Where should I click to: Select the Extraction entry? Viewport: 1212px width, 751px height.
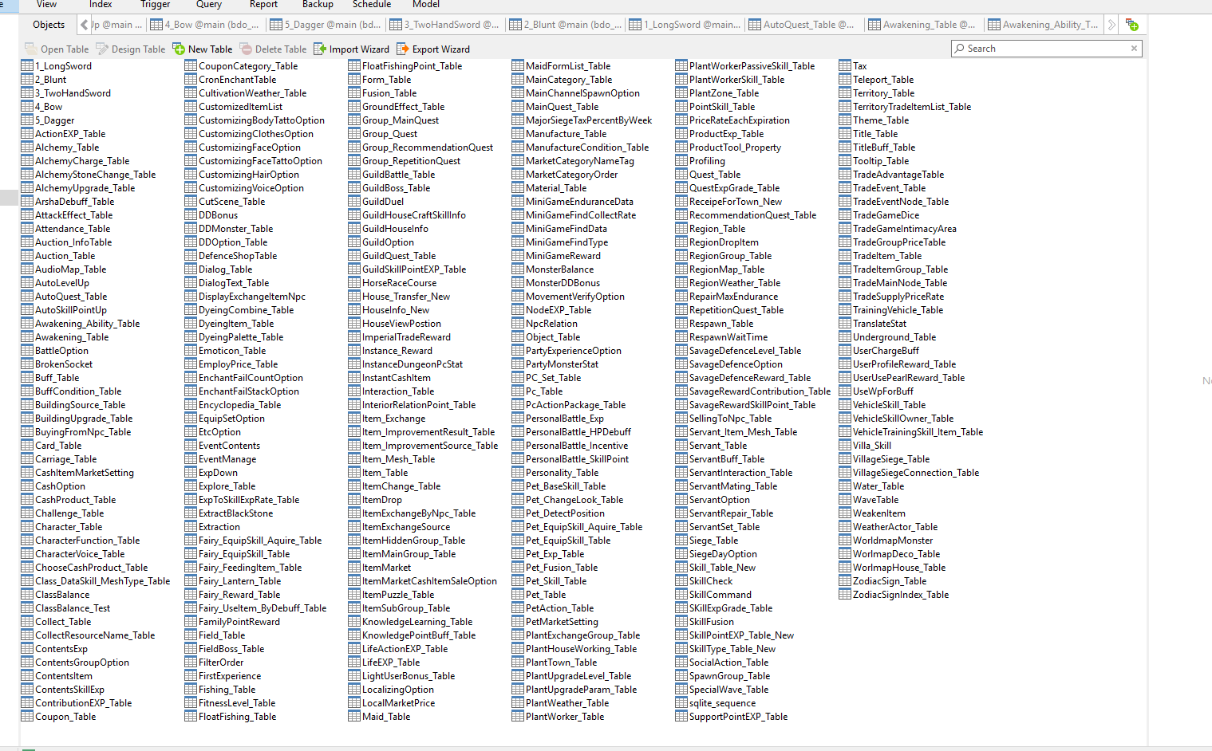point(219,527)
